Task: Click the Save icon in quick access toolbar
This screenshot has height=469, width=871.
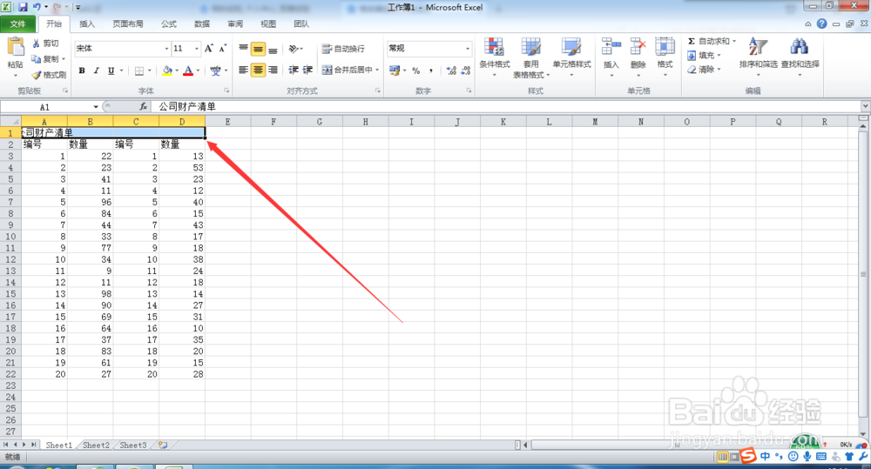Action: [23, 7]
